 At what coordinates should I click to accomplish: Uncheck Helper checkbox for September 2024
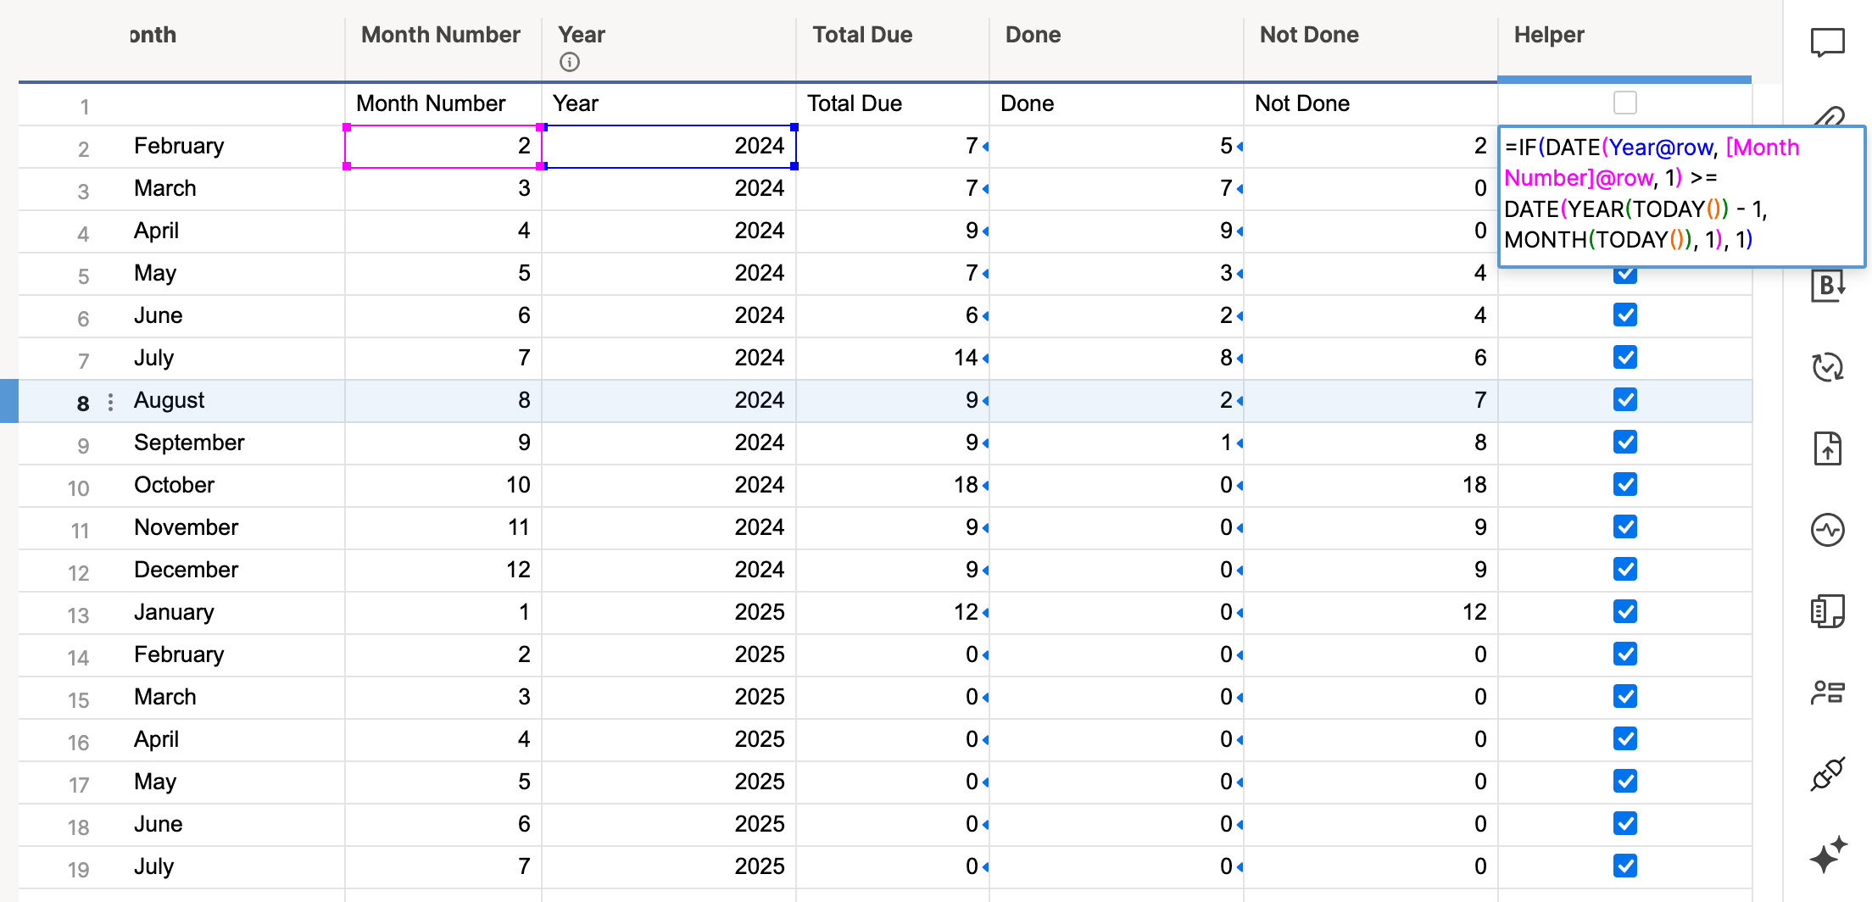(1625, 442)
